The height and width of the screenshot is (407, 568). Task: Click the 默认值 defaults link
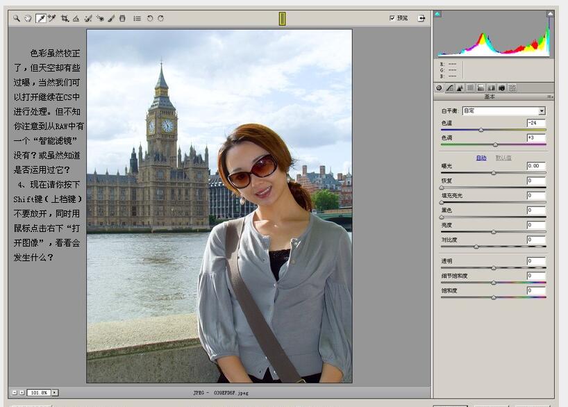tap(503, 158)
